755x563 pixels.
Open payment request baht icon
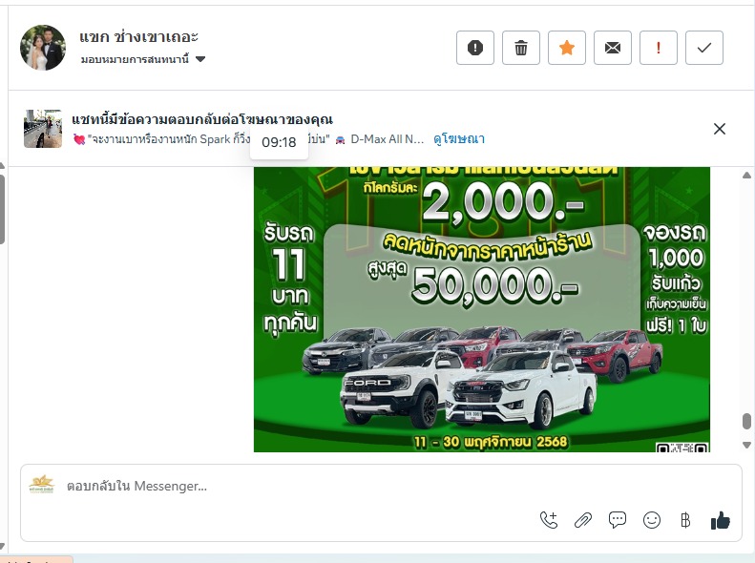[685, 520]
